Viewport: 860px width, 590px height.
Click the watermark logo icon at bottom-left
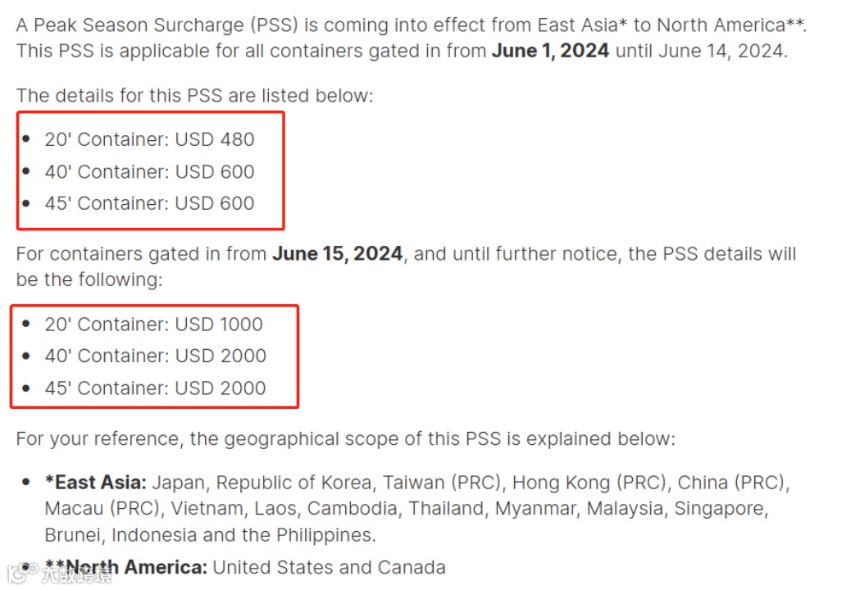[x=19, y=572]
